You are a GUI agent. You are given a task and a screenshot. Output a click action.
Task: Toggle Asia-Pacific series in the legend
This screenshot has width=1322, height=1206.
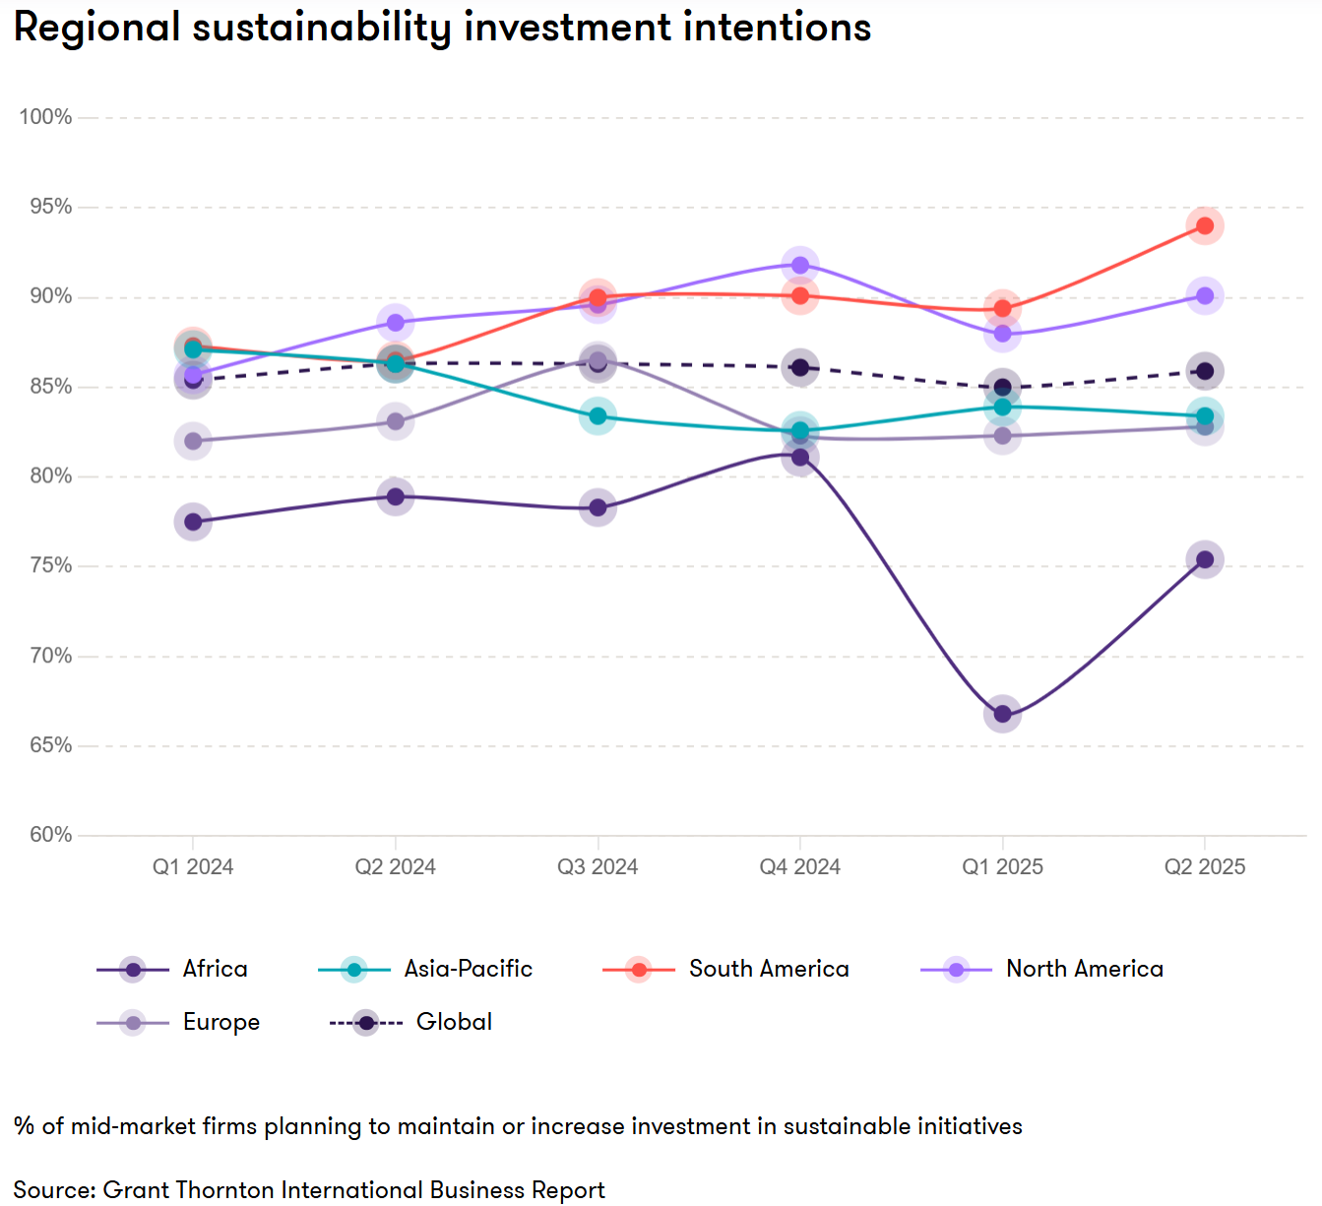425,970
